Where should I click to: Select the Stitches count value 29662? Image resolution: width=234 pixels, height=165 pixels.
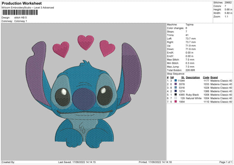(x=228, y=2)
